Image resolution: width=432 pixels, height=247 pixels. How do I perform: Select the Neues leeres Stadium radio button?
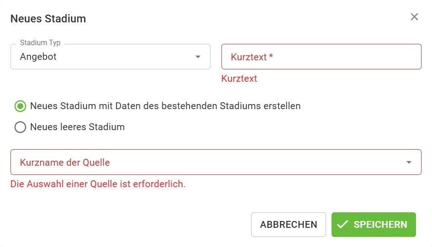coord(20,127)
